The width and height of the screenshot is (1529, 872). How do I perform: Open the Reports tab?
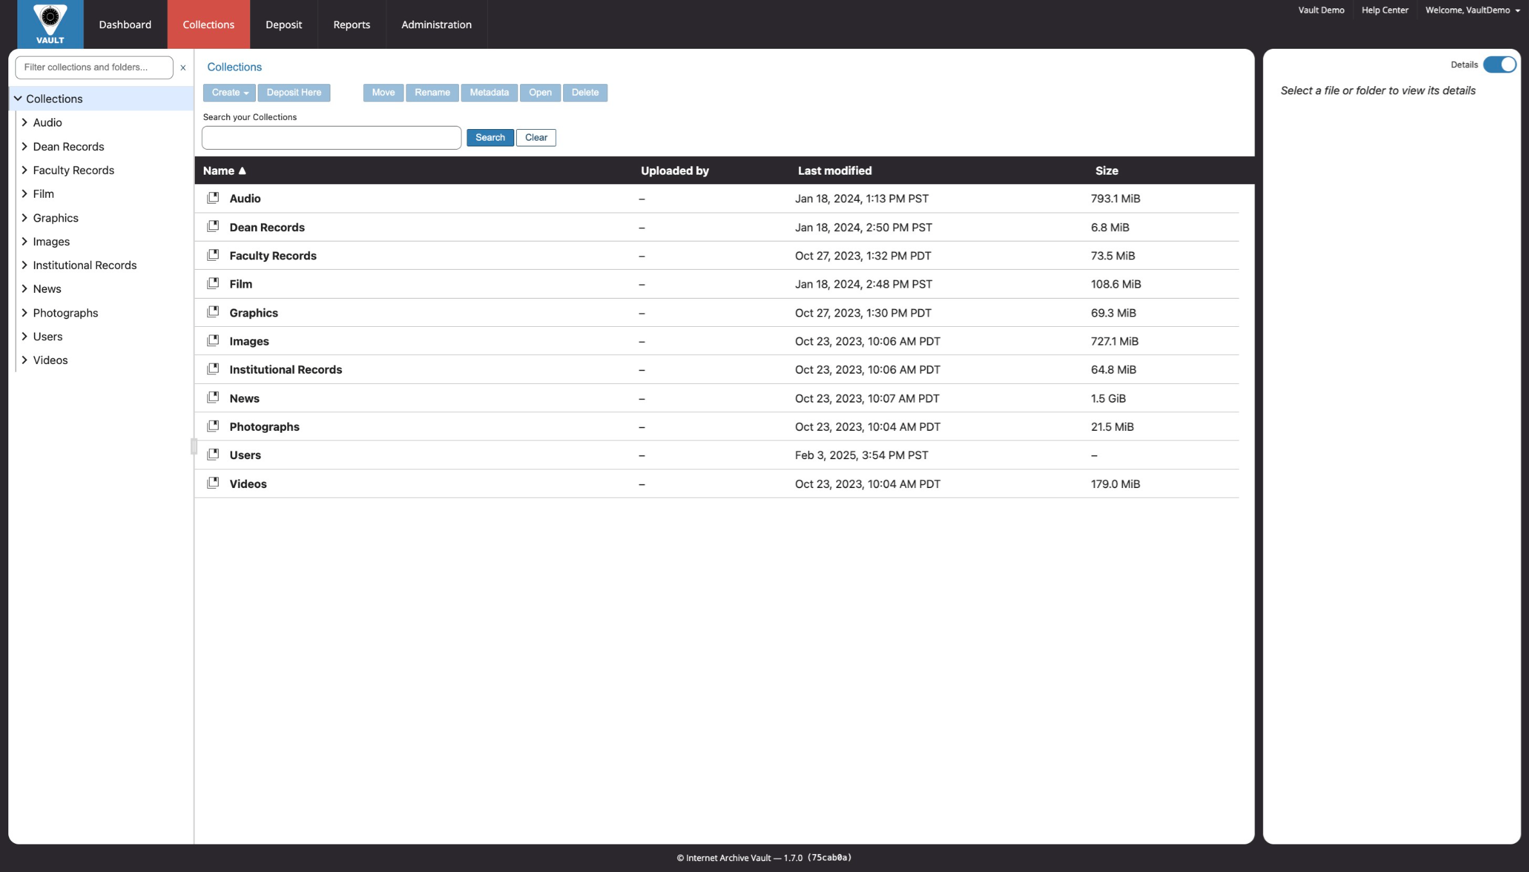(352, 24)
